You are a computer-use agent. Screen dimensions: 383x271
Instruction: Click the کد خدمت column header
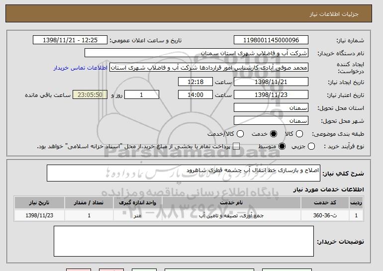(325, 203)
